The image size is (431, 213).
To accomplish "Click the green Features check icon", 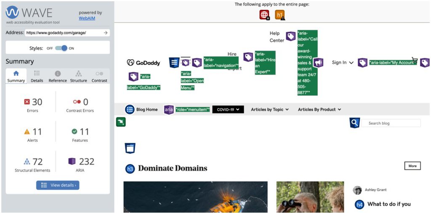I will pyautogui.click(x=74, y=132).
